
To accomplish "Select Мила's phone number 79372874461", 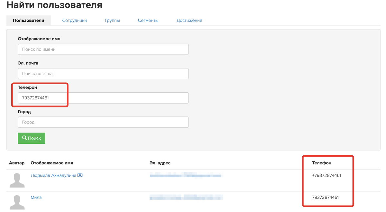I will pos(326,197).
